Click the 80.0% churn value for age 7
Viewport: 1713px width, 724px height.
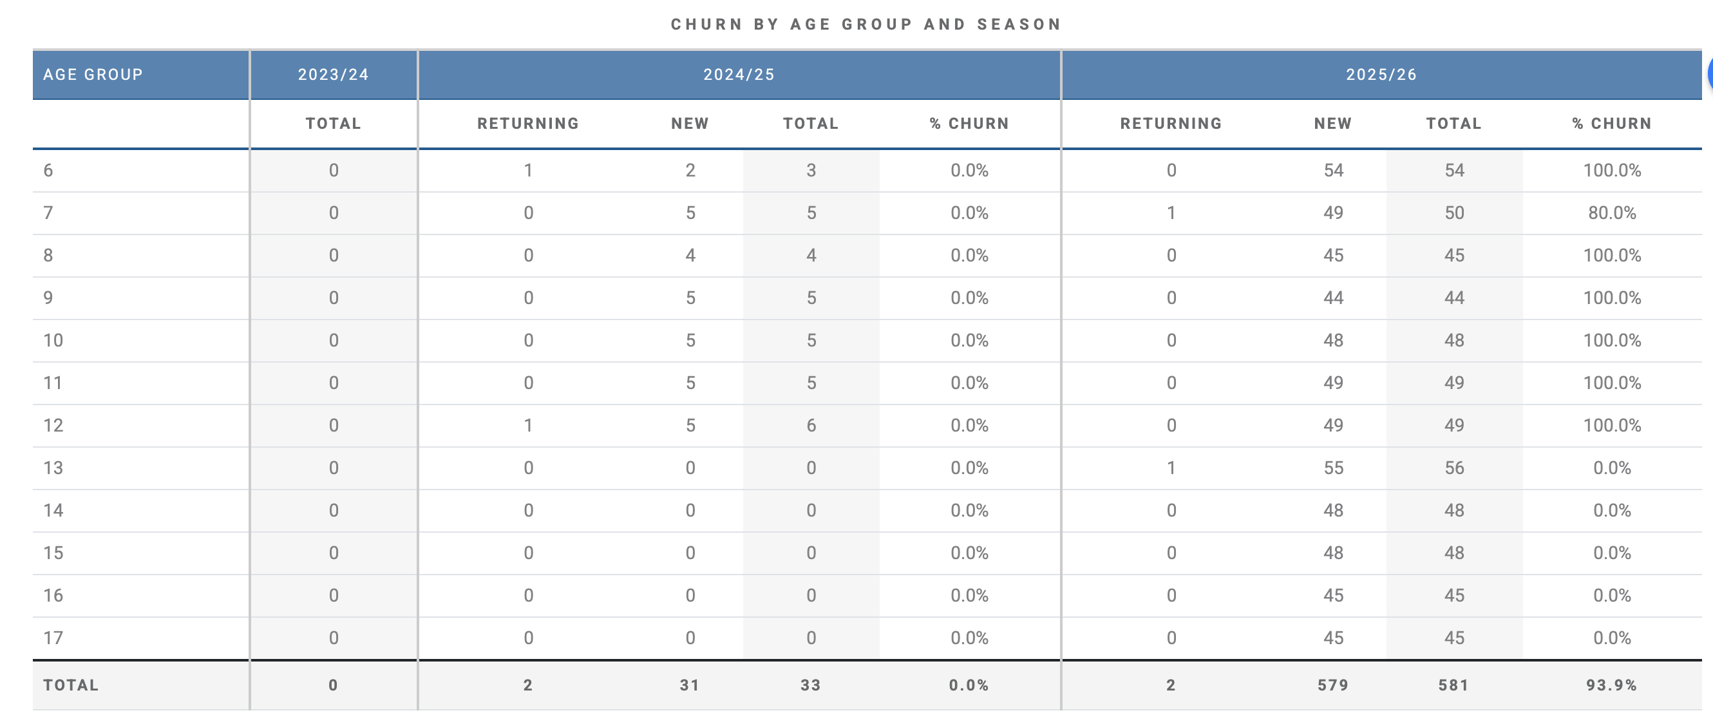[x=1612, y=213]
